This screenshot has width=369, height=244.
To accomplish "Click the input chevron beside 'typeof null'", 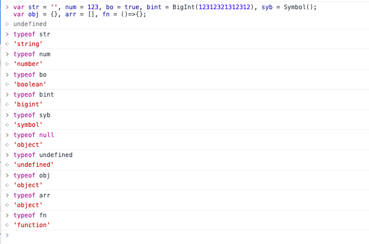I will click(7, 135).
